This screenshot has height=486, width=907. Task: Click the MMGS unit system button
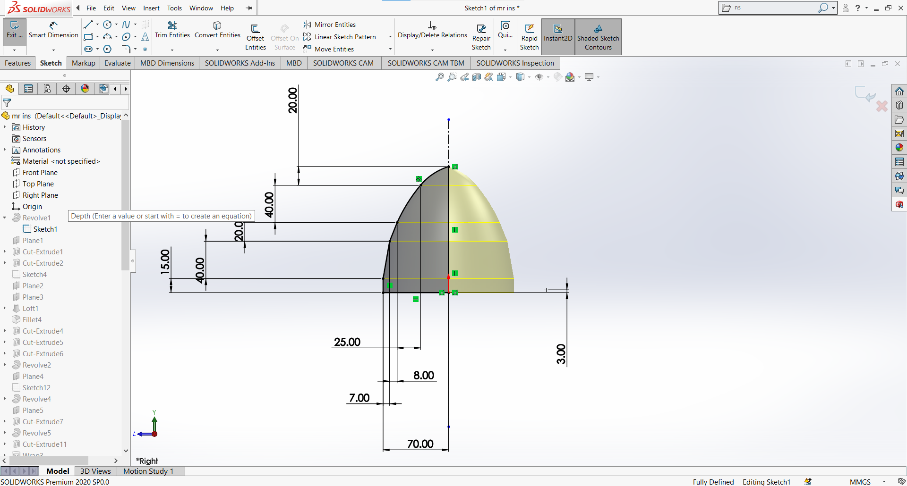click(x=860, y=482)
